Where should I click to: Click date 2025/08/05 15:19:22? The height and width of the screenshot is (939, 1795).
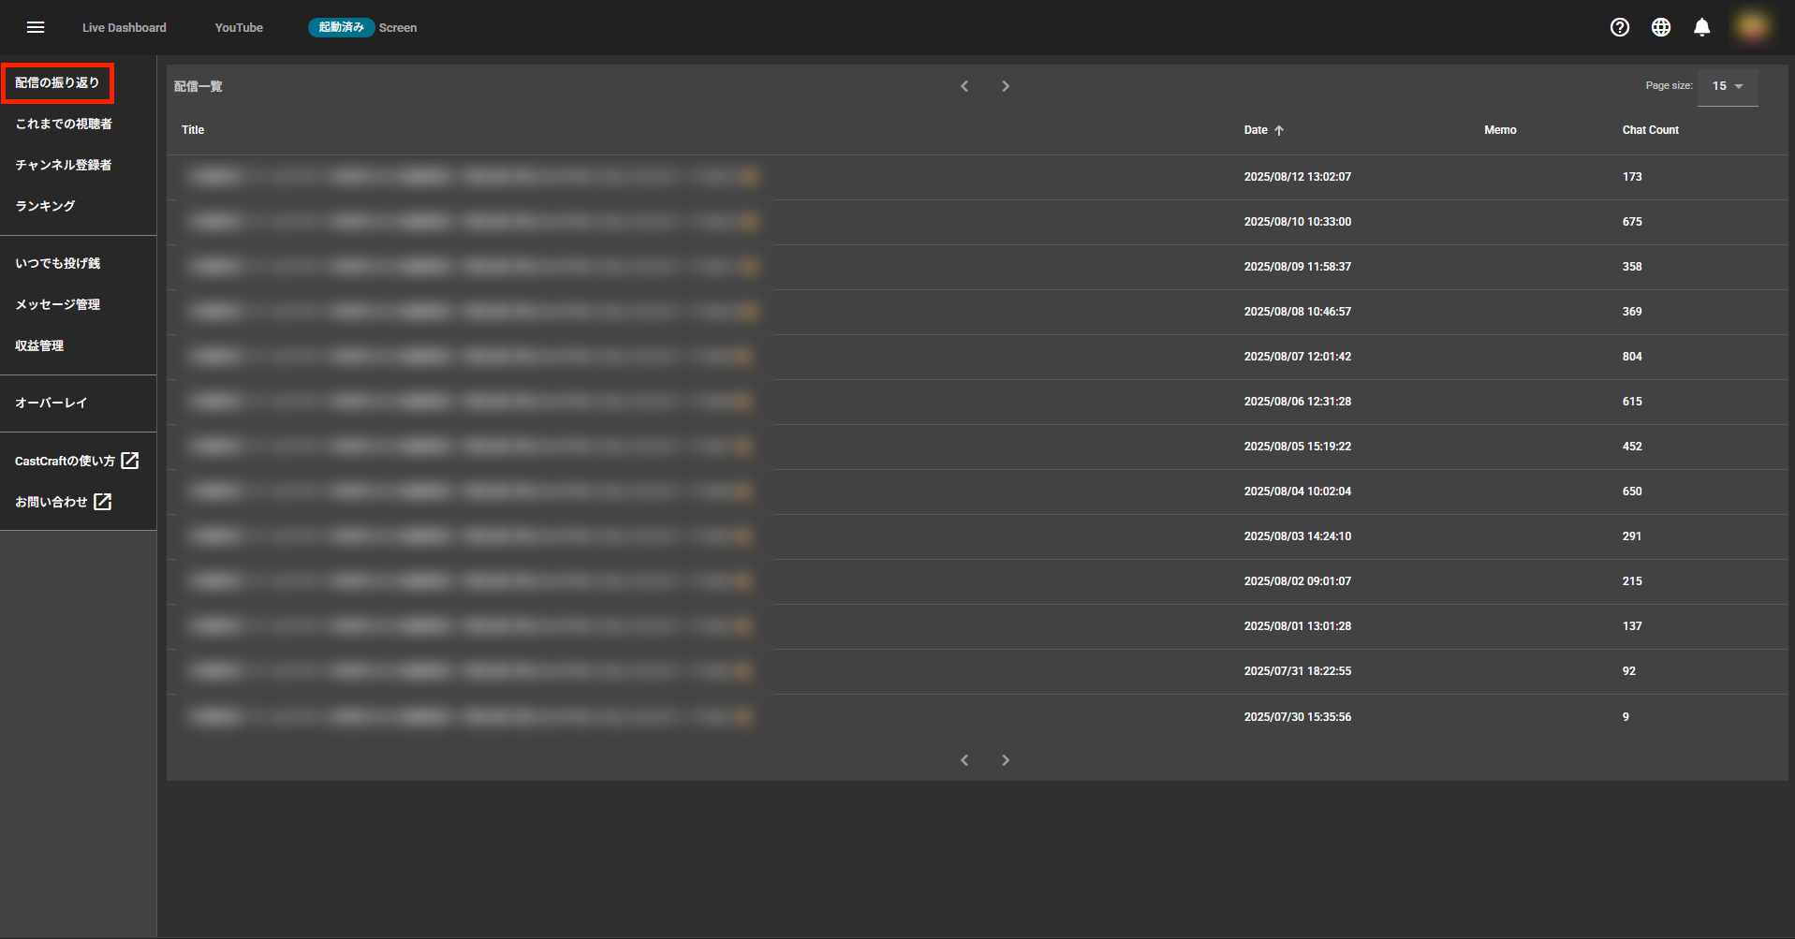click(x=1297, y=447)
